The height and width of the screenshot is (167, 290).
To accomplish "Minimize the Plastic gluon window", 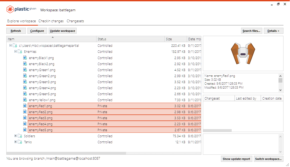I will pyautogui.click(x=272, y=4).
